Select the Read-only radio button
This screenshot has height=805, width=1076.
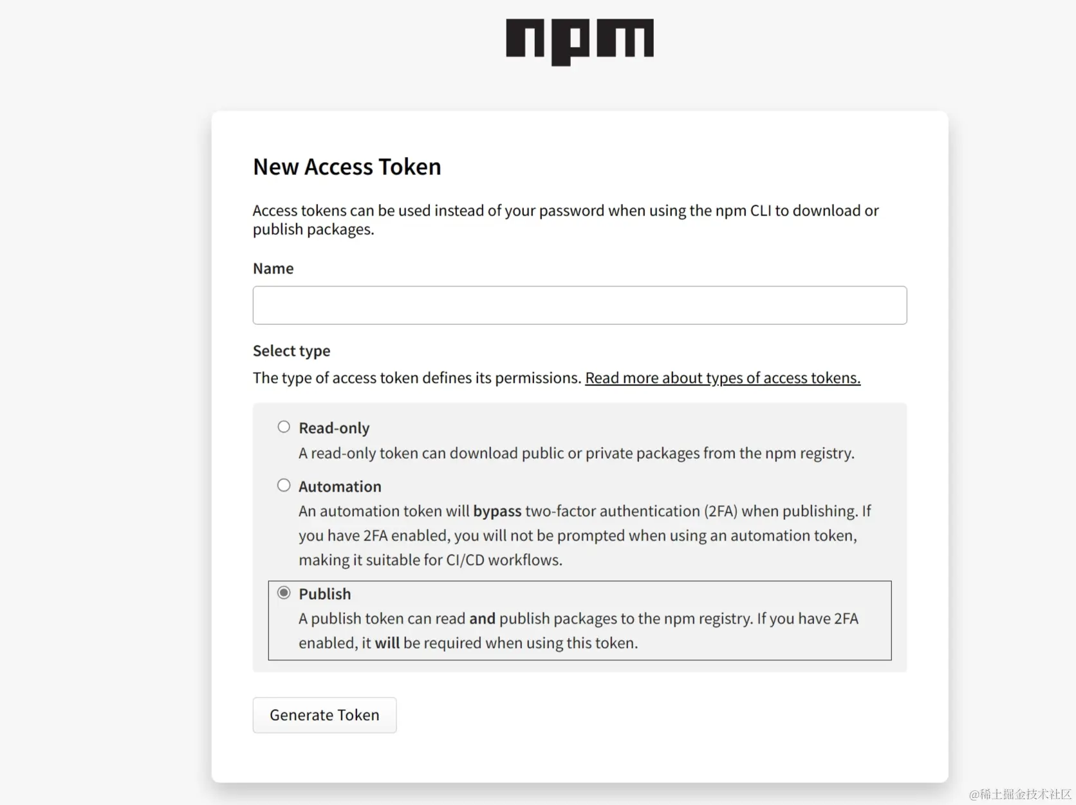point(284,427)
